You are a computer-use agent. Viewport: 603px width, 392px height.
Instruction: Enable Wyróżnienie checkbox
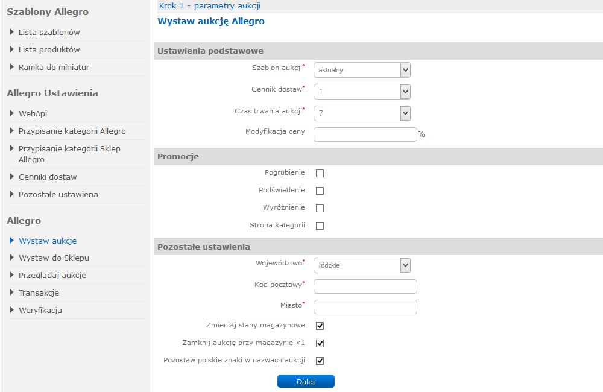tap(320, 209)
